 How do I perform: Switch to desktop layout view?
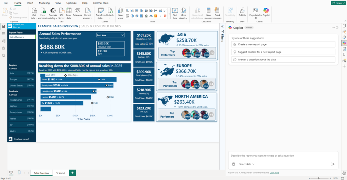[11, 173]
